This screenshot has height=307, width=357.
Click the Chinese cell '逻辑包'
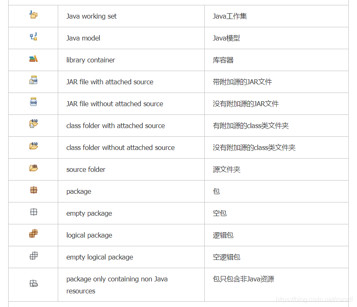click(x=277, y=235)
